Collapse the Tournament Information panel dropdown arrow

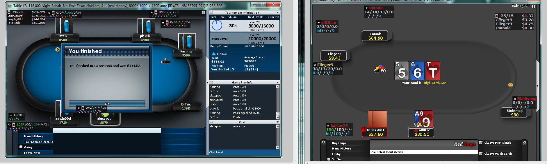coord(277,12)
